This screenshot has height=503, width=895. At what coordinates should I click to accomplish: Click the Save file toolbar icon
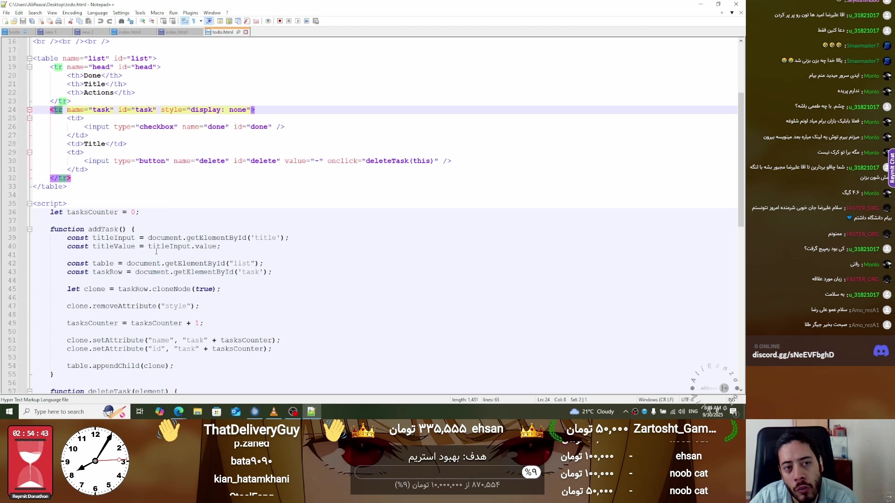coord(23,21)
